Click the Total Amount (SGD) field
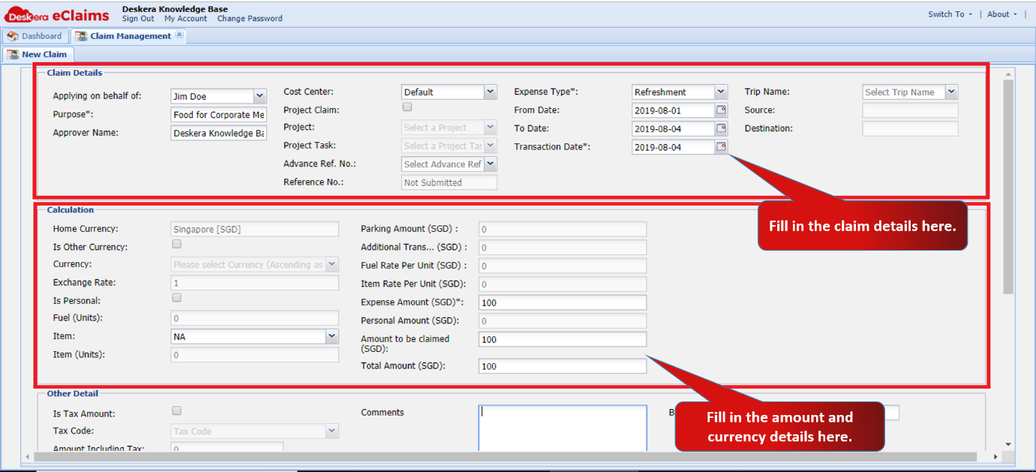 tap(562, 366)
